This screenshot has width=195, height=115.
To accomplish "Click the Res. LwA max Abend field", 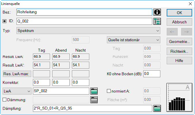I will pyautogui.click(x=61, y=74).
